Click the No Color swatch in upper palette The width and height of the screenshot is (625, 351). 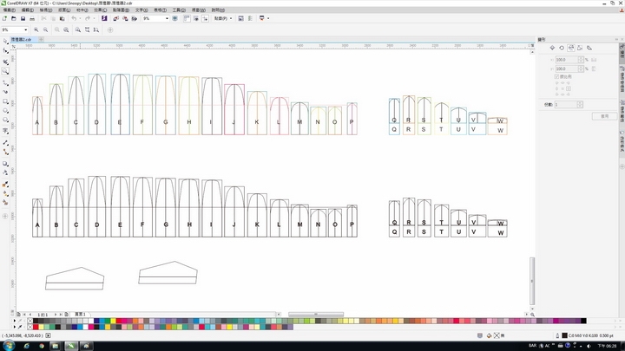[30, 321]
